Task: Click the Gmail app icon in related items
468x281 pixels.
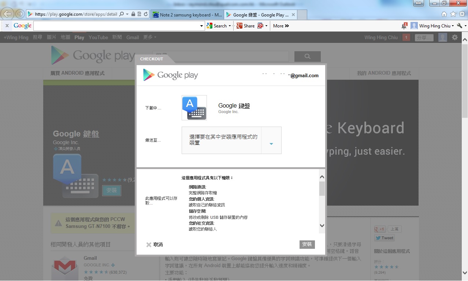Action: coord(64,268)
